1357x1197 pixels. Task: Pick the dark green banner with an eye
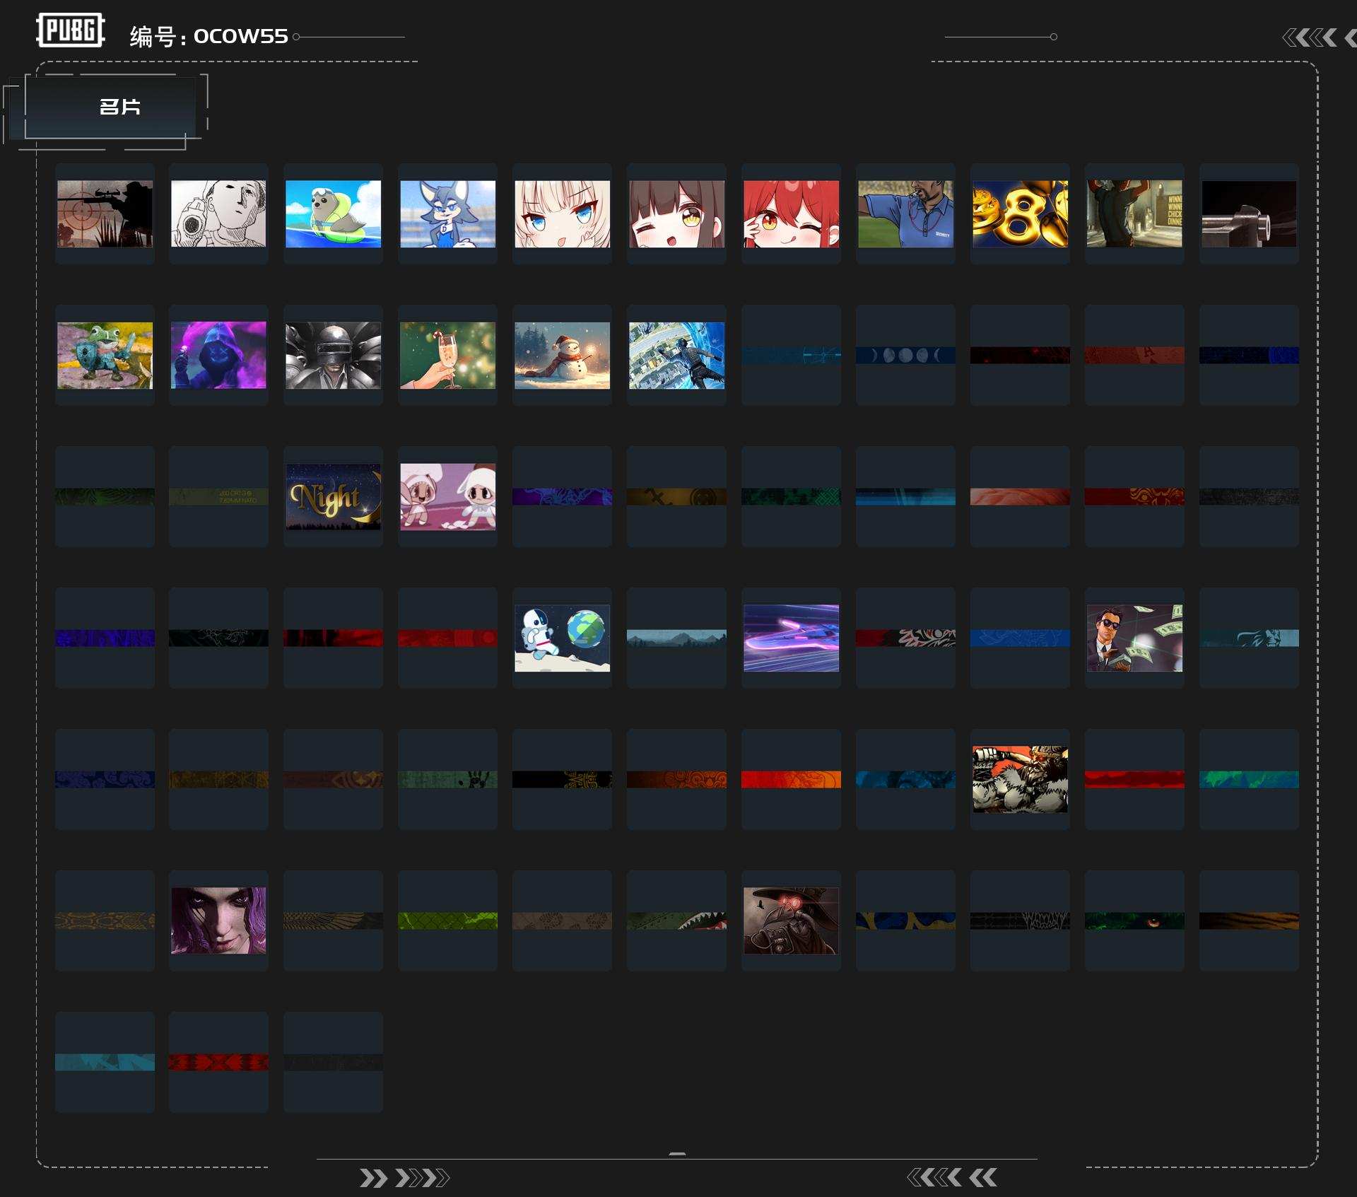(1134, 921)
